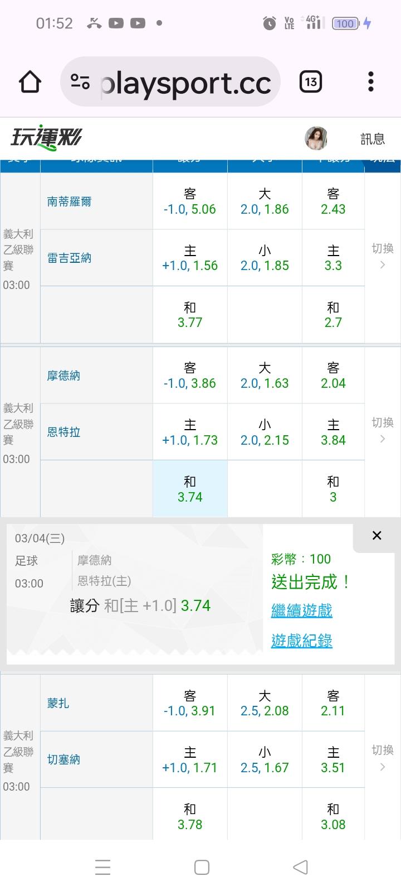The width and height of the screenshot is (401, 895).
Task: Select 大 2.5, 2.08 for 蒙扎 match
Action: (265, 703)
